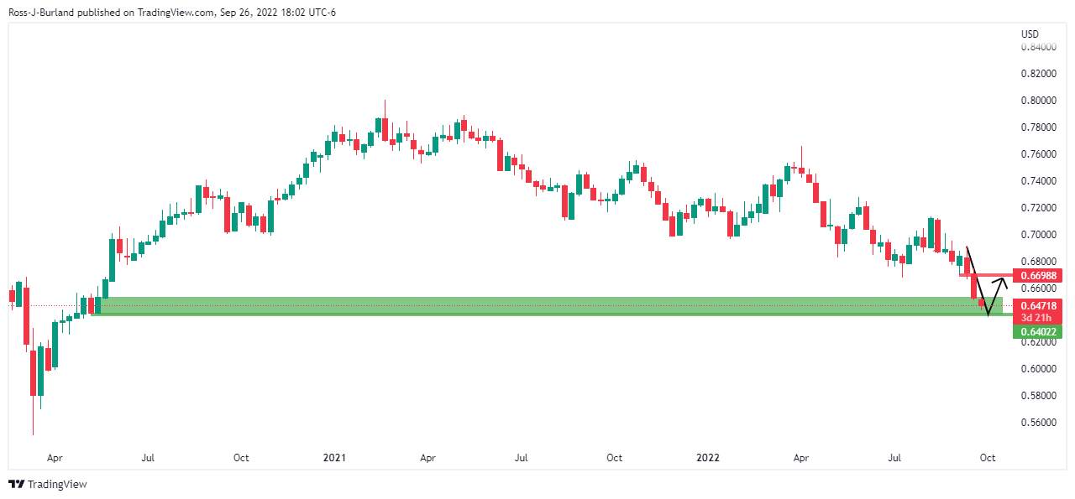
Task: Click the 0.80000 price axis tick
Action: click(1038, 101)
